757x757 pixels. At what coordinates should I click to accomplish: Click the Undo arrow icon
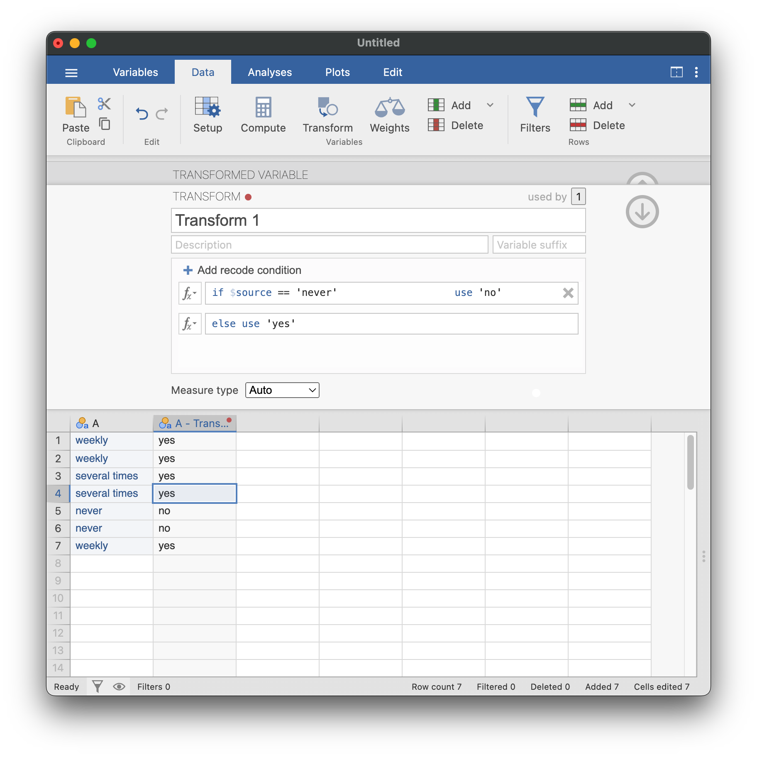click(x=142, y=114)
